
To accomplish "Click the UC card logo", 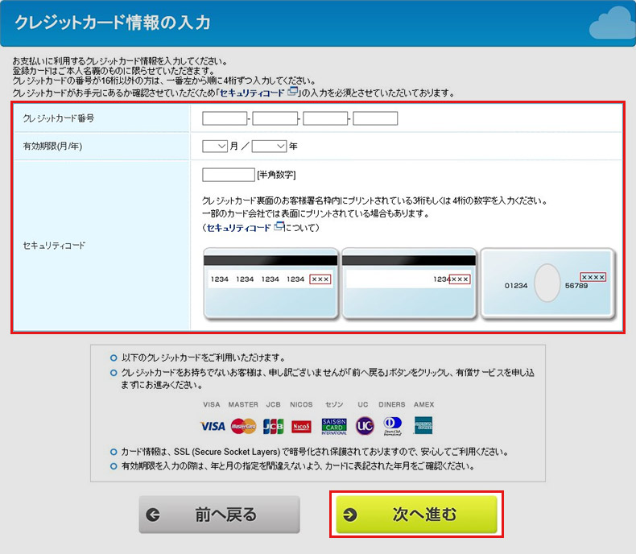I will (365, 425).
